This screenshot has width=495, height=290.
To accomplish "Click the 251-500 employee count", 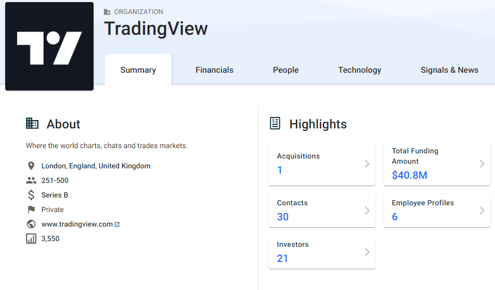I will coord(55,180).
